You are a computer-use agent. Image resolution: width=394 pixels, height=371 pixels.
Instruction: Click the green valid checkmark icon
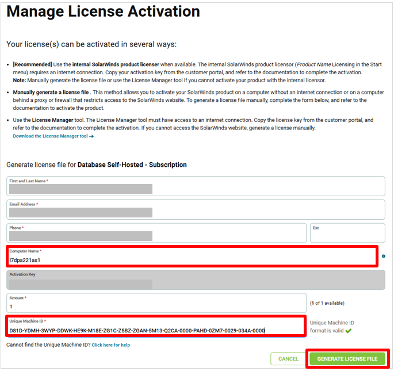click(348, 331)
